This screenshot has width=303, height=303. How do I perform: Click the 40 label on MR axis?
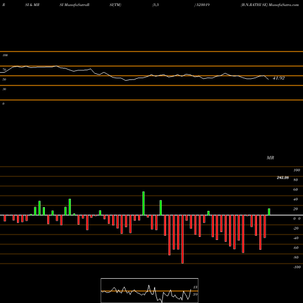296,199
